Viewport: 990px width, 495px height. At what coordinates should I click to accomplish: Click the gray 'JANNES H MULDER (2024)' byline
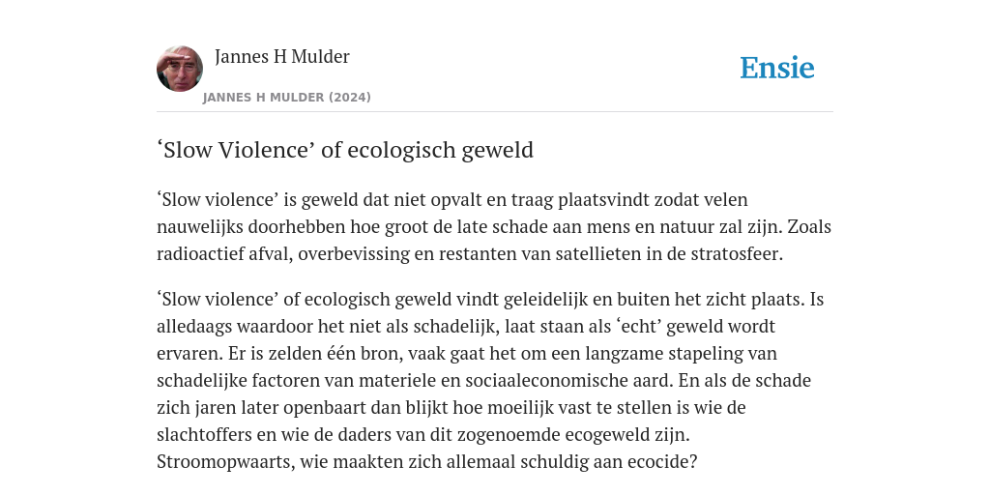click(286, 98)
